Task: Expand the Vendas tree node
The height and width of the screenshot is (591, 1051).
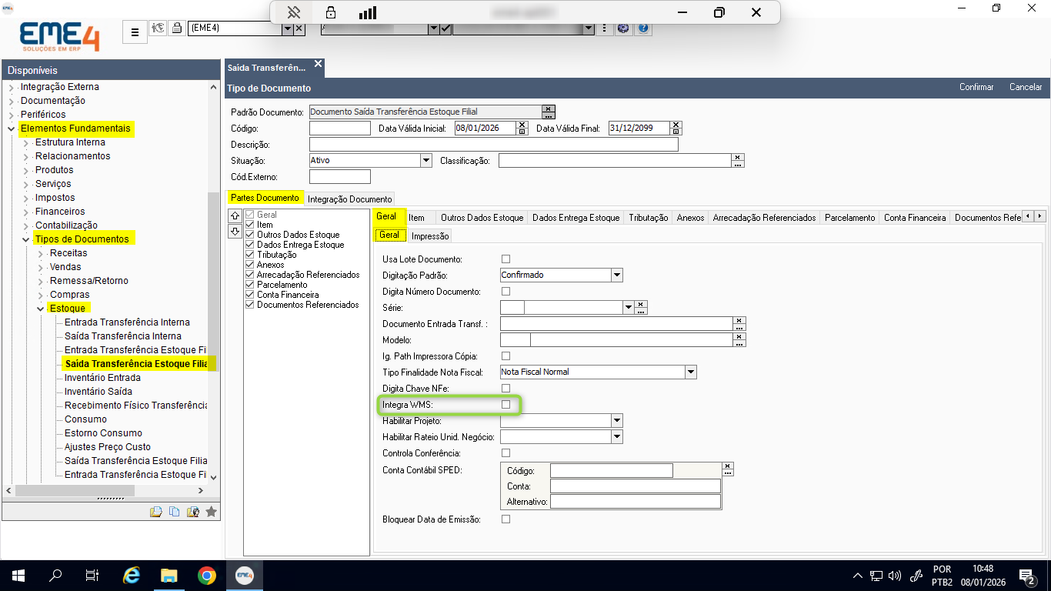Action: click(40, 267)
